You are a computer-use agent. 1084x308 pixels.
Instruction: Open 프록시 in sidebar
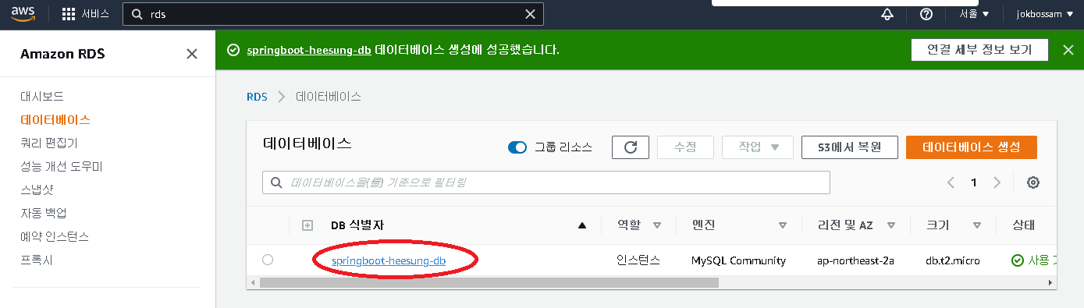(37, 260)
